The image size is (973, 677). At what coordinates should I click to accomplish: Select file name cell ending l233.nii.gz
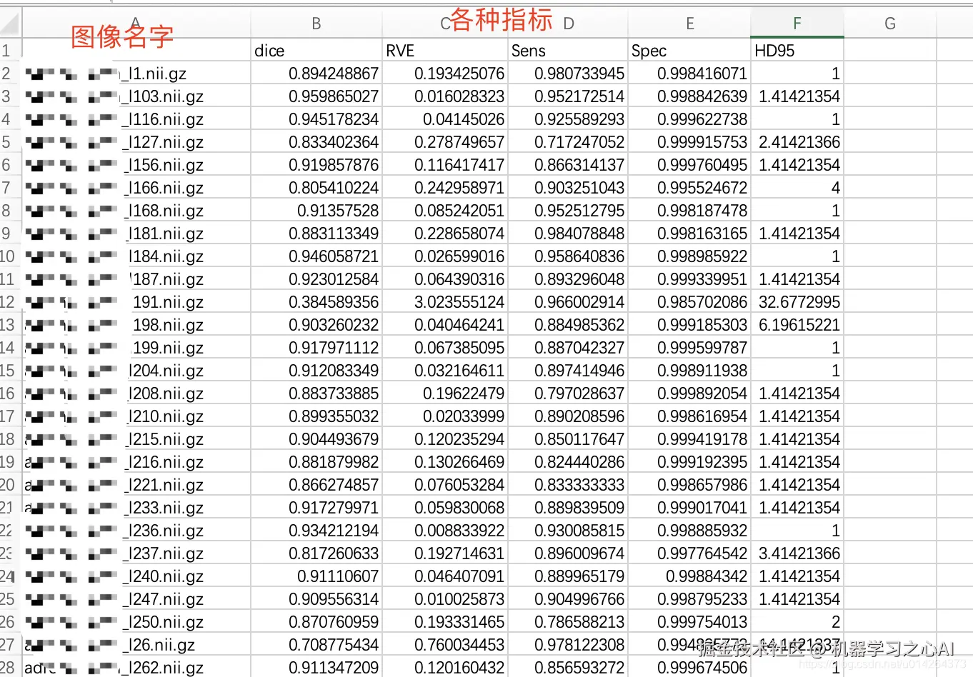coord(136,508)
